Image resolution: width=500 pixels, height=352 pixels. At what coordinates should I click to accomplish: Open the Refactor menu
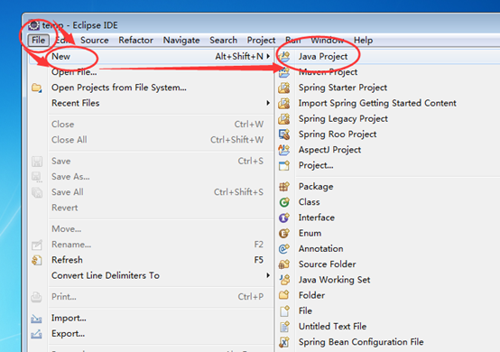136,41
